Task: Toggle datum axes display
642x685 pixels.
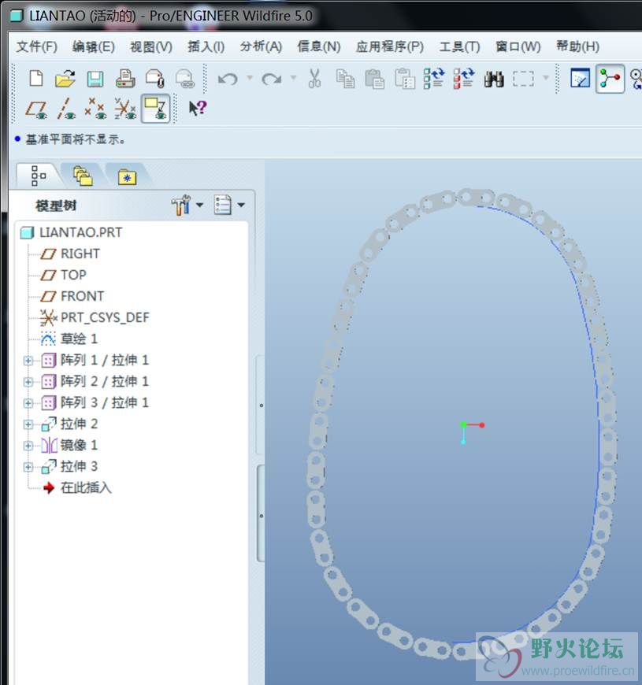Action: (66, 109)
